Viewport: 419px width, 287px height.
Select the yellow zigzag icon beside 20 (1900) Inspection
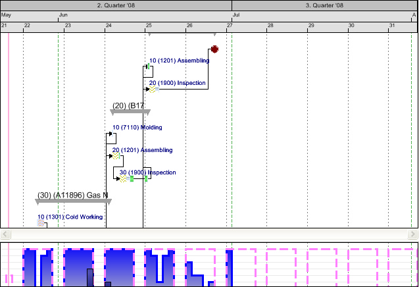pyautogui.click(x=153, y=90)
